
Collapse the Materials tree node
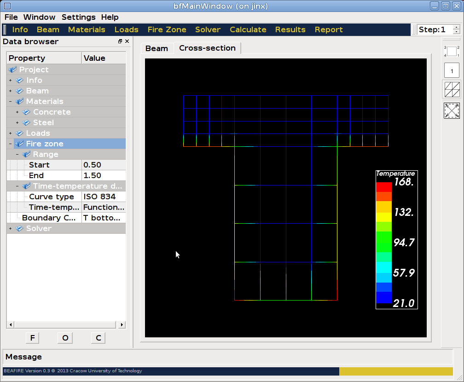pyautogui.click(x=10, y=101)
